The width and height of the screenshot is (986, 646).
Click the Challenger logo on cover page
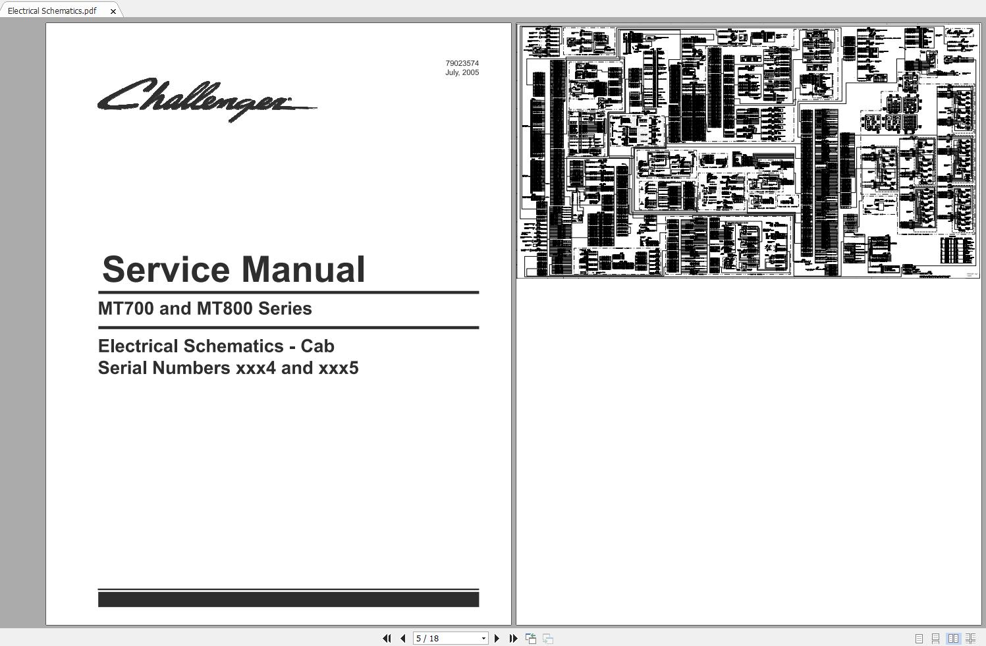206,99
